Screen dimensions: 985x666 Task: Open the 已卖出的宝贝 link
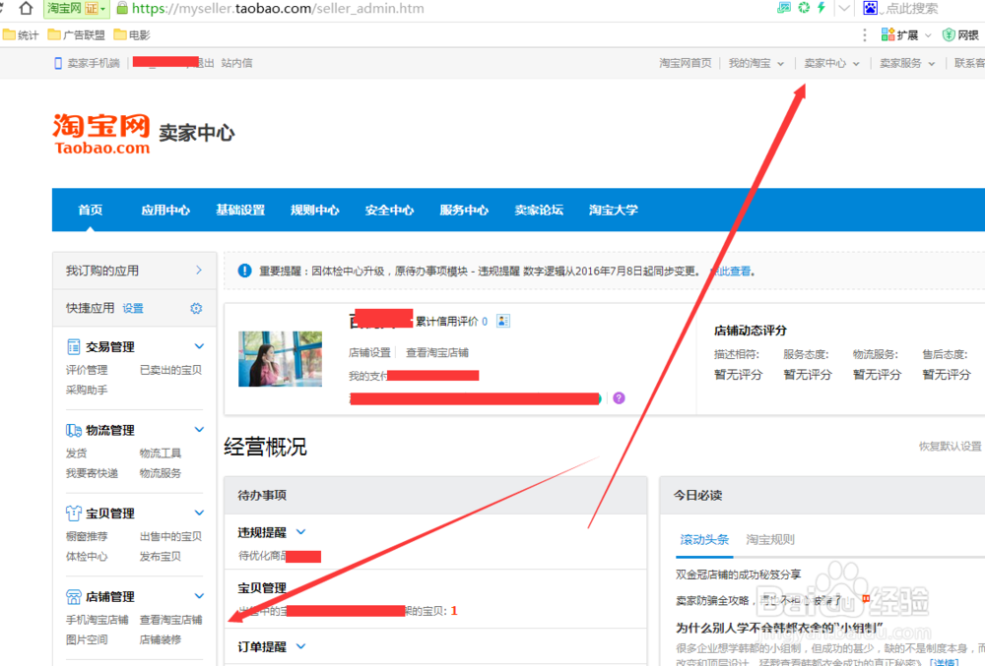pyautogui.click(x=170, y=370)
